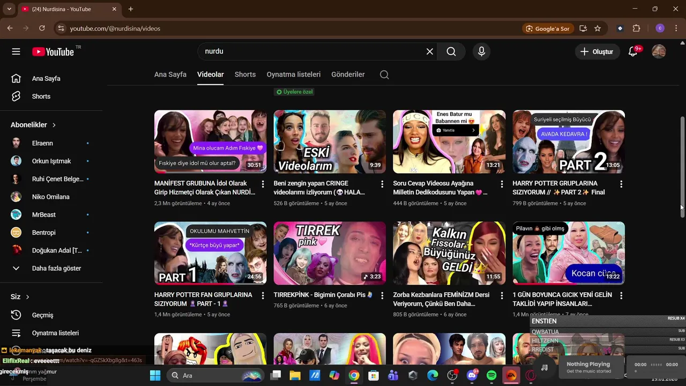Screen dimensions: 686x386
Task: Open Niko Omilana subscription channel
Action: 51,197
